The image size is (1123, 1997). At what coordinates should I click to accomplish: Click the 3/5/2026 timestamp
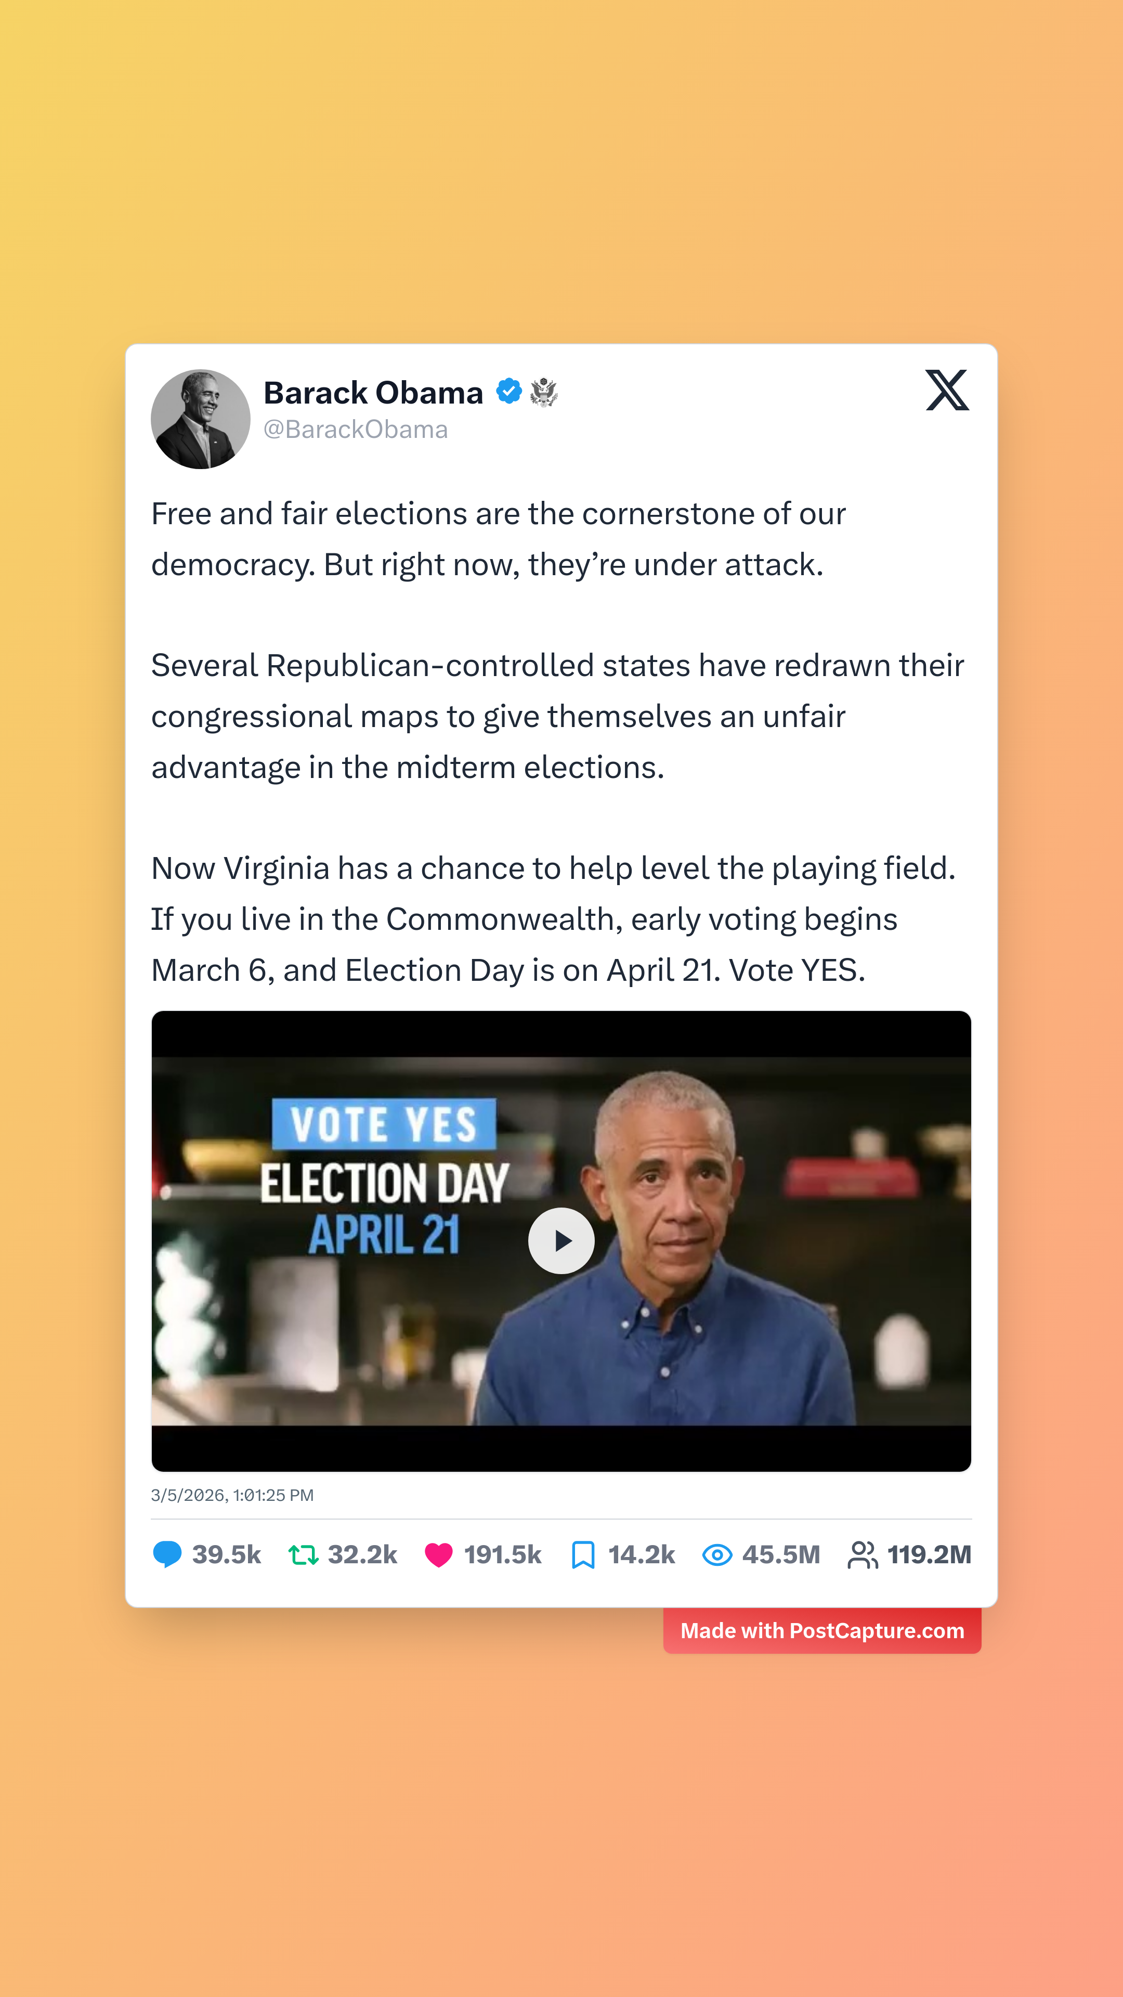[232, 1495]
